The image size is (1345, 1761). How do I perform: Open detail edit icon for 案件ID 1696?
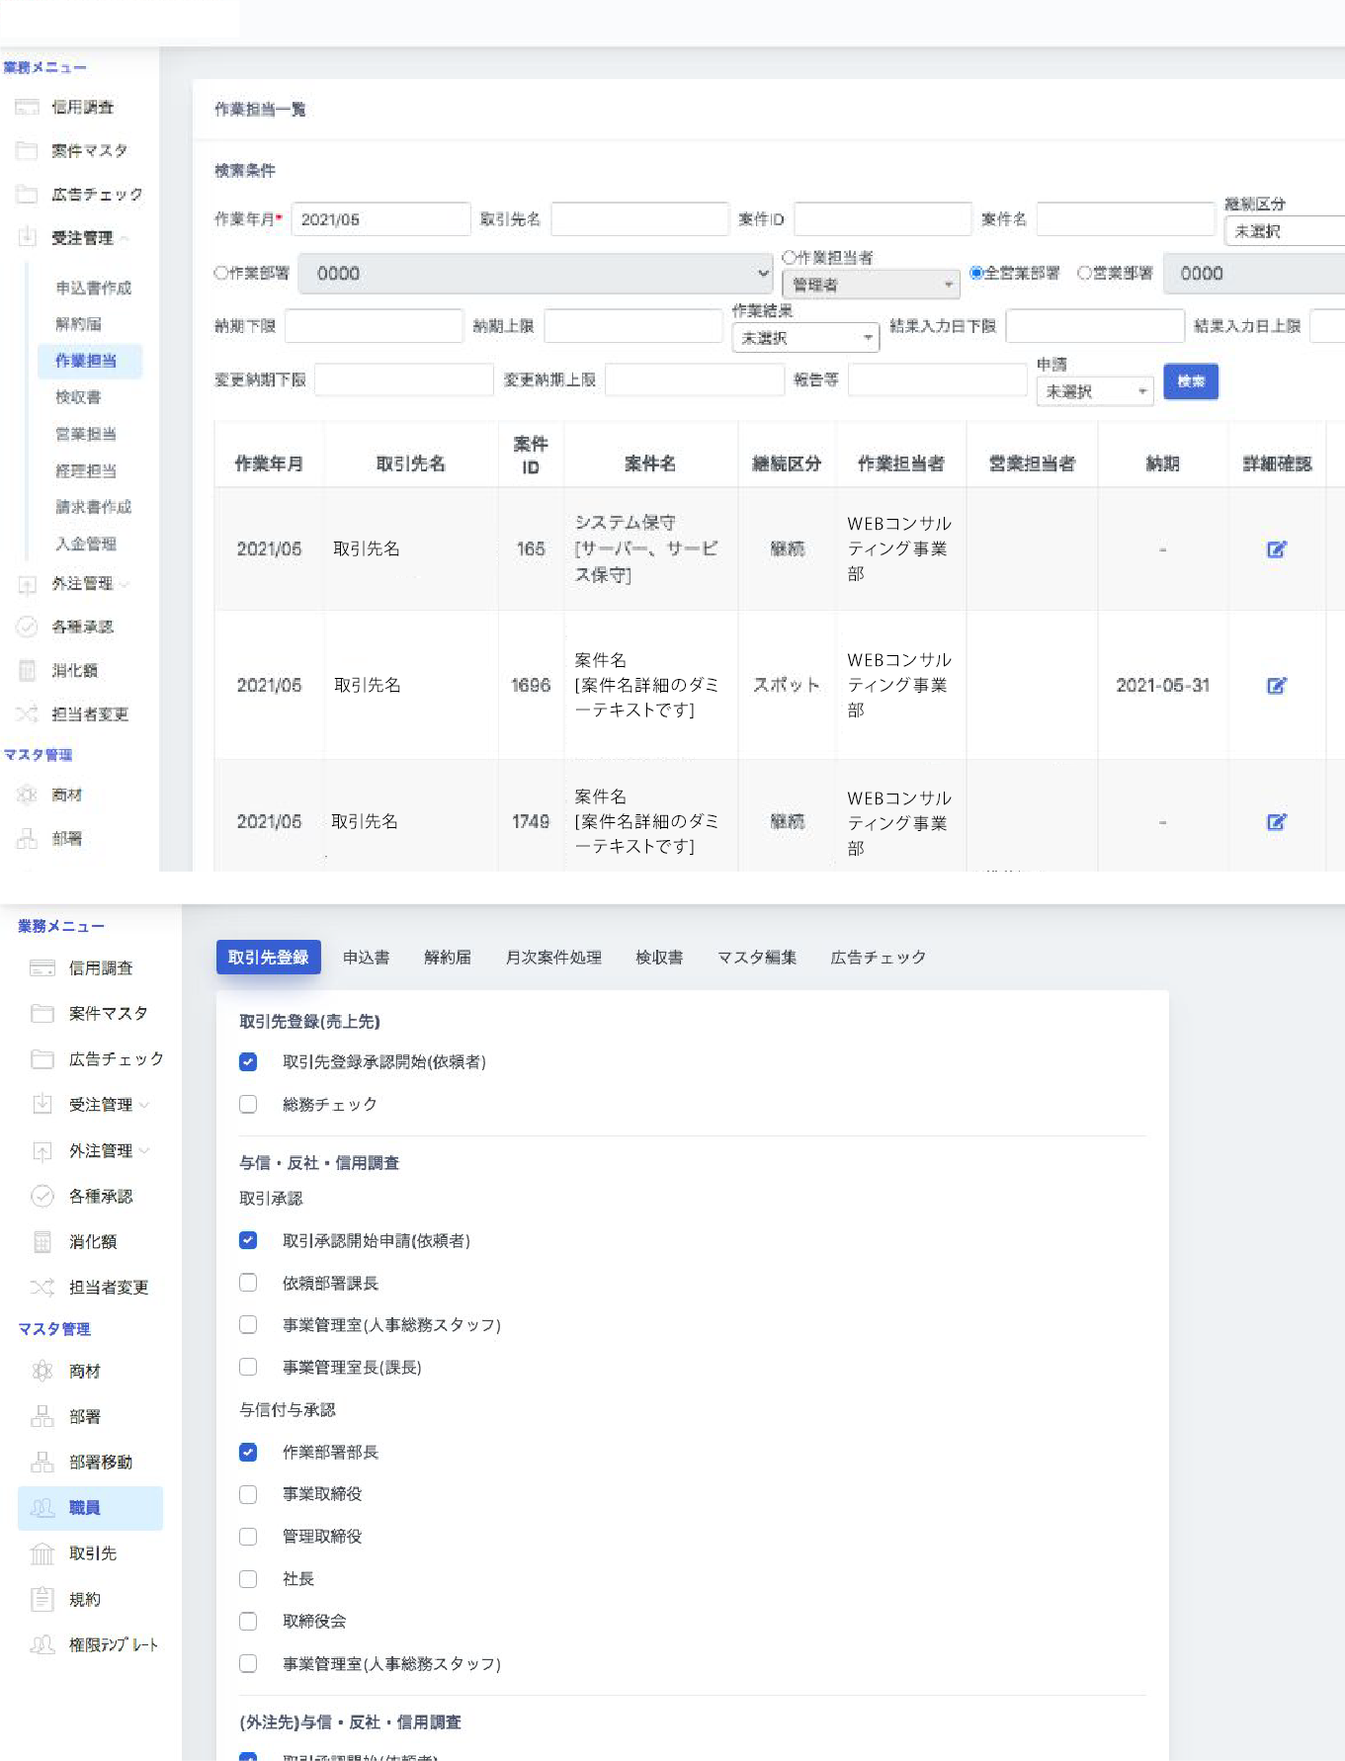pyautogui.click(x=1276, y=686)
